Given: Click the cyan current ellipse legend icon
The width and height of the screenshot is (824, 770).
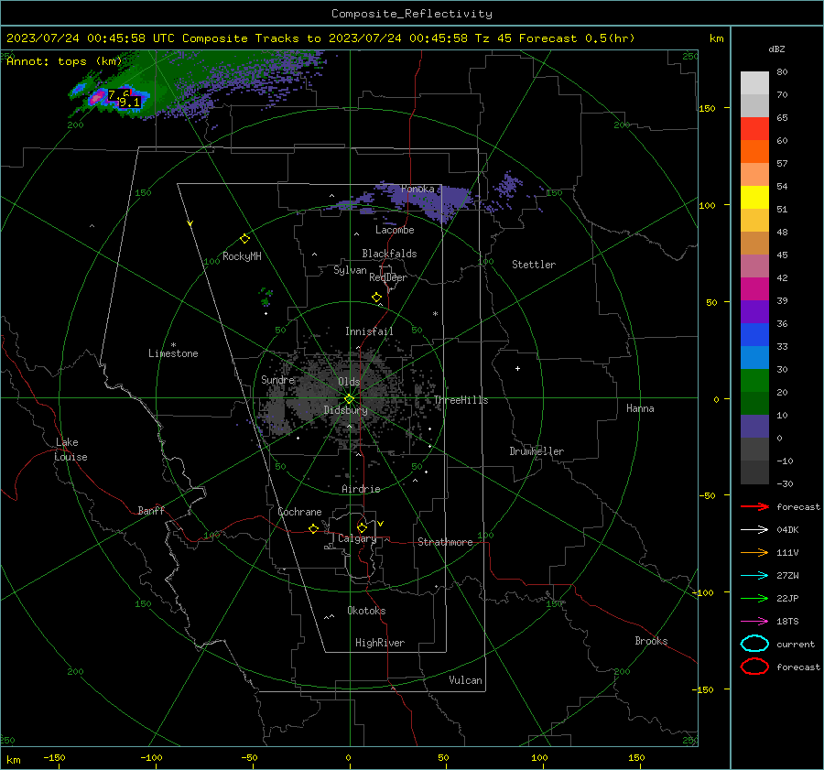Looking at the screenshot, I should click(x=754, y=644).
